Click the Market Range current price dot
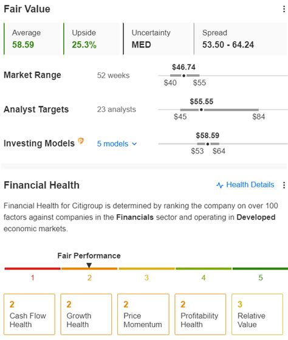 184,75
